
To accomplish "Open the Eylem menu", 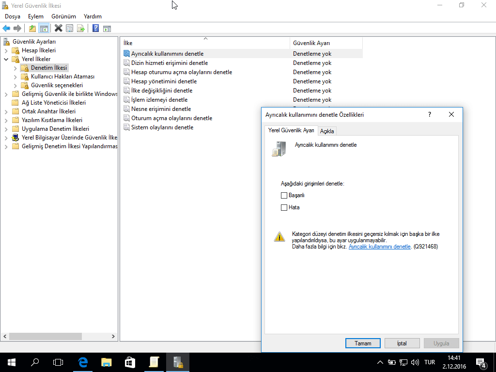I will [x=35, y=16].
